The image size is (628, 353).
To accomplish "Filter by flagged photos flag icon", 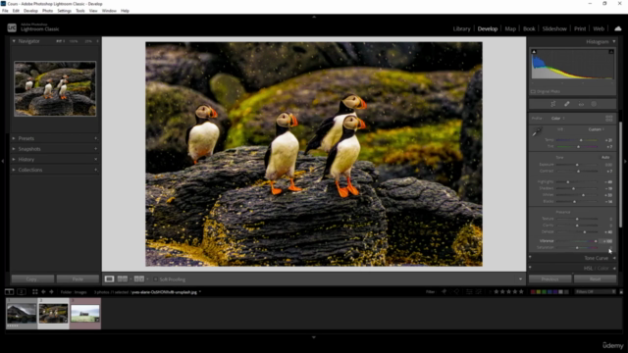I will (444, 292).
